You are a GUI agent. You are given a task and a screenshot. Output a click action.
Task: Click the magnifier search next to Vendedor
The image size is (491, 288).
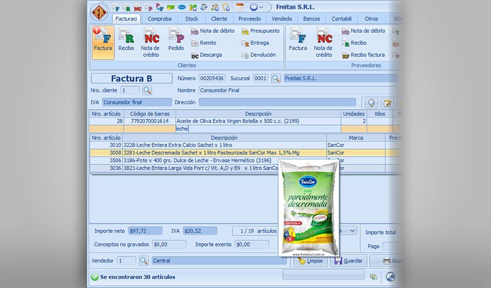(x=144, y=261)
